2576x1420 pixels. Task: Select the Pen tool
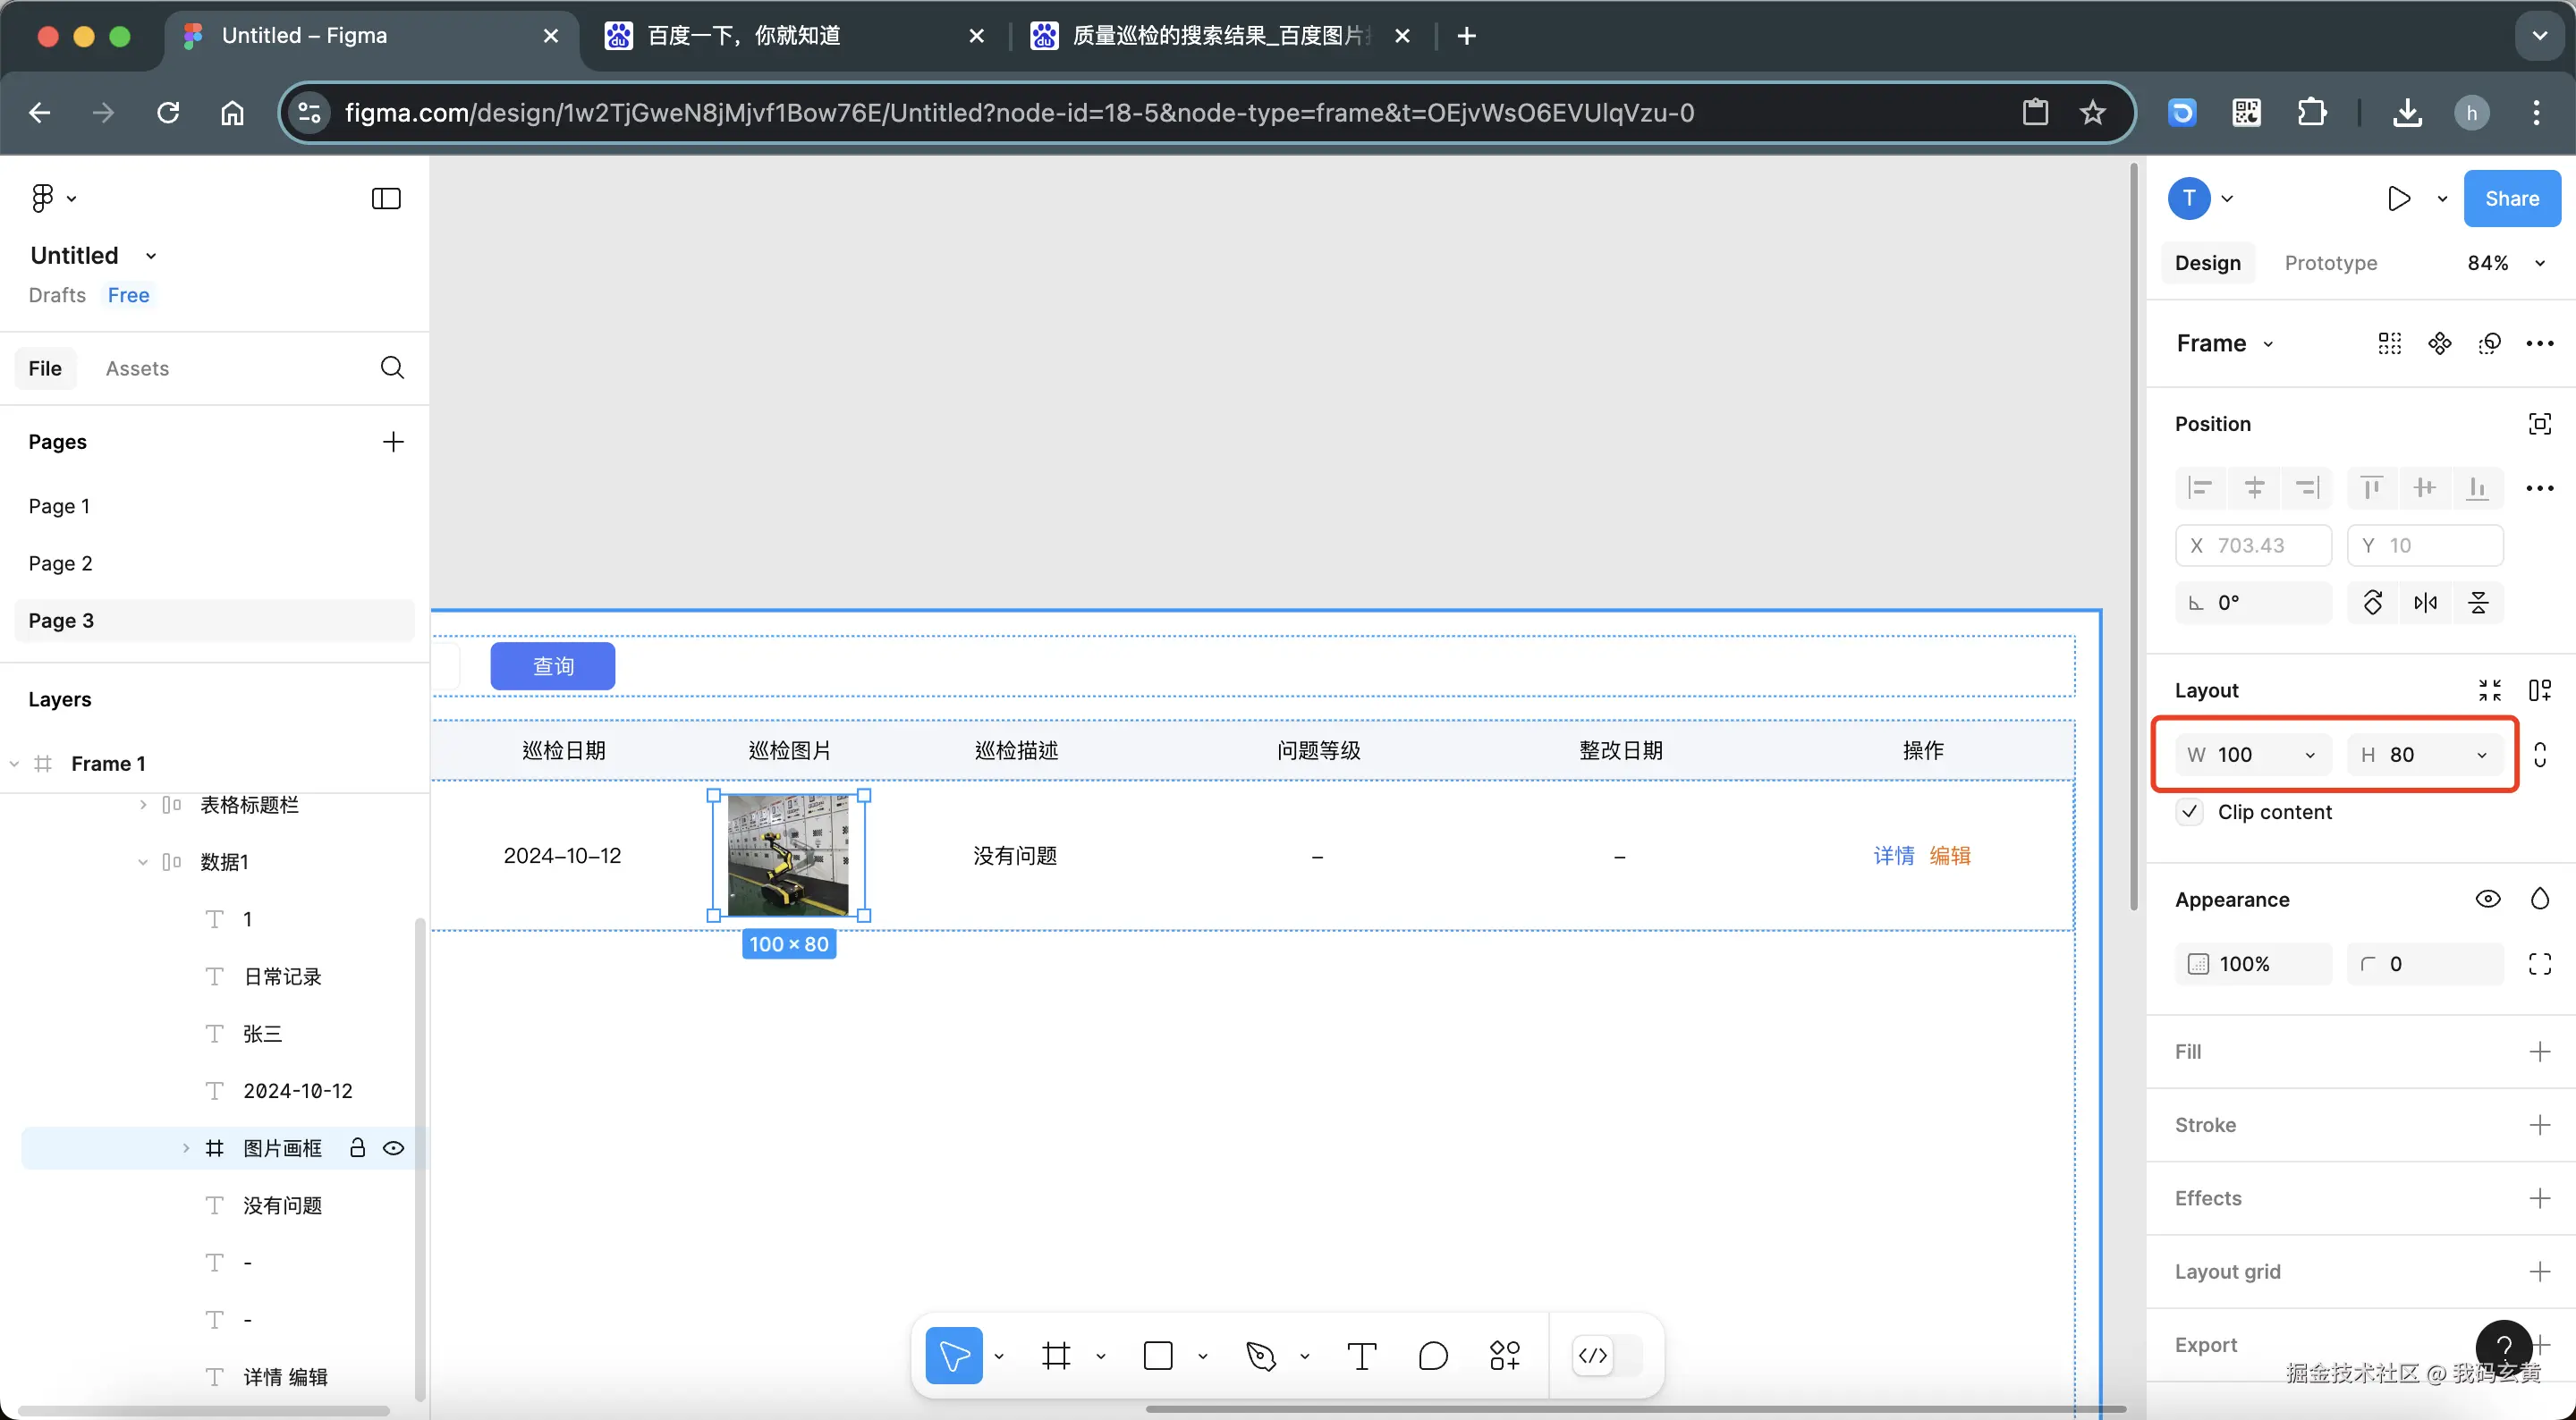point(1260,1356)
